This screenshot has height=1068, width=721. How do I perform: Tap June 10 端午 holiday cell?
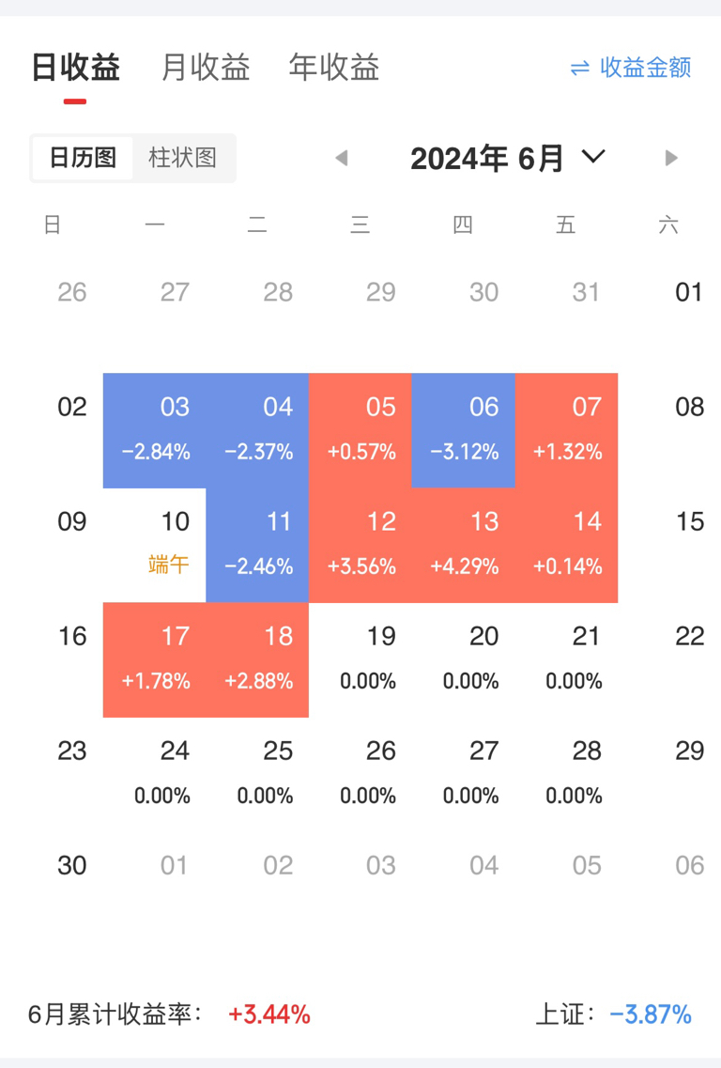[x=155, y=545]
